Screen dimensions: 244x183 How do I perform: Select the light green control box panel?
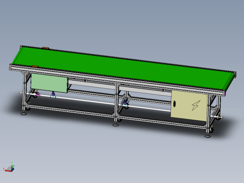click(x=49, y=83)
